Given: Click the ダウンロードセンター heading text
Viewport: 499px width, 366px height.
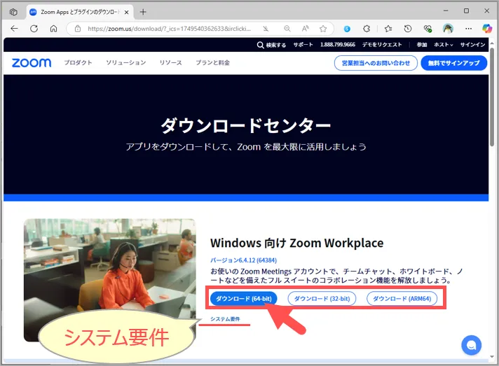Looking at the screenshot, I should (246, 125).
